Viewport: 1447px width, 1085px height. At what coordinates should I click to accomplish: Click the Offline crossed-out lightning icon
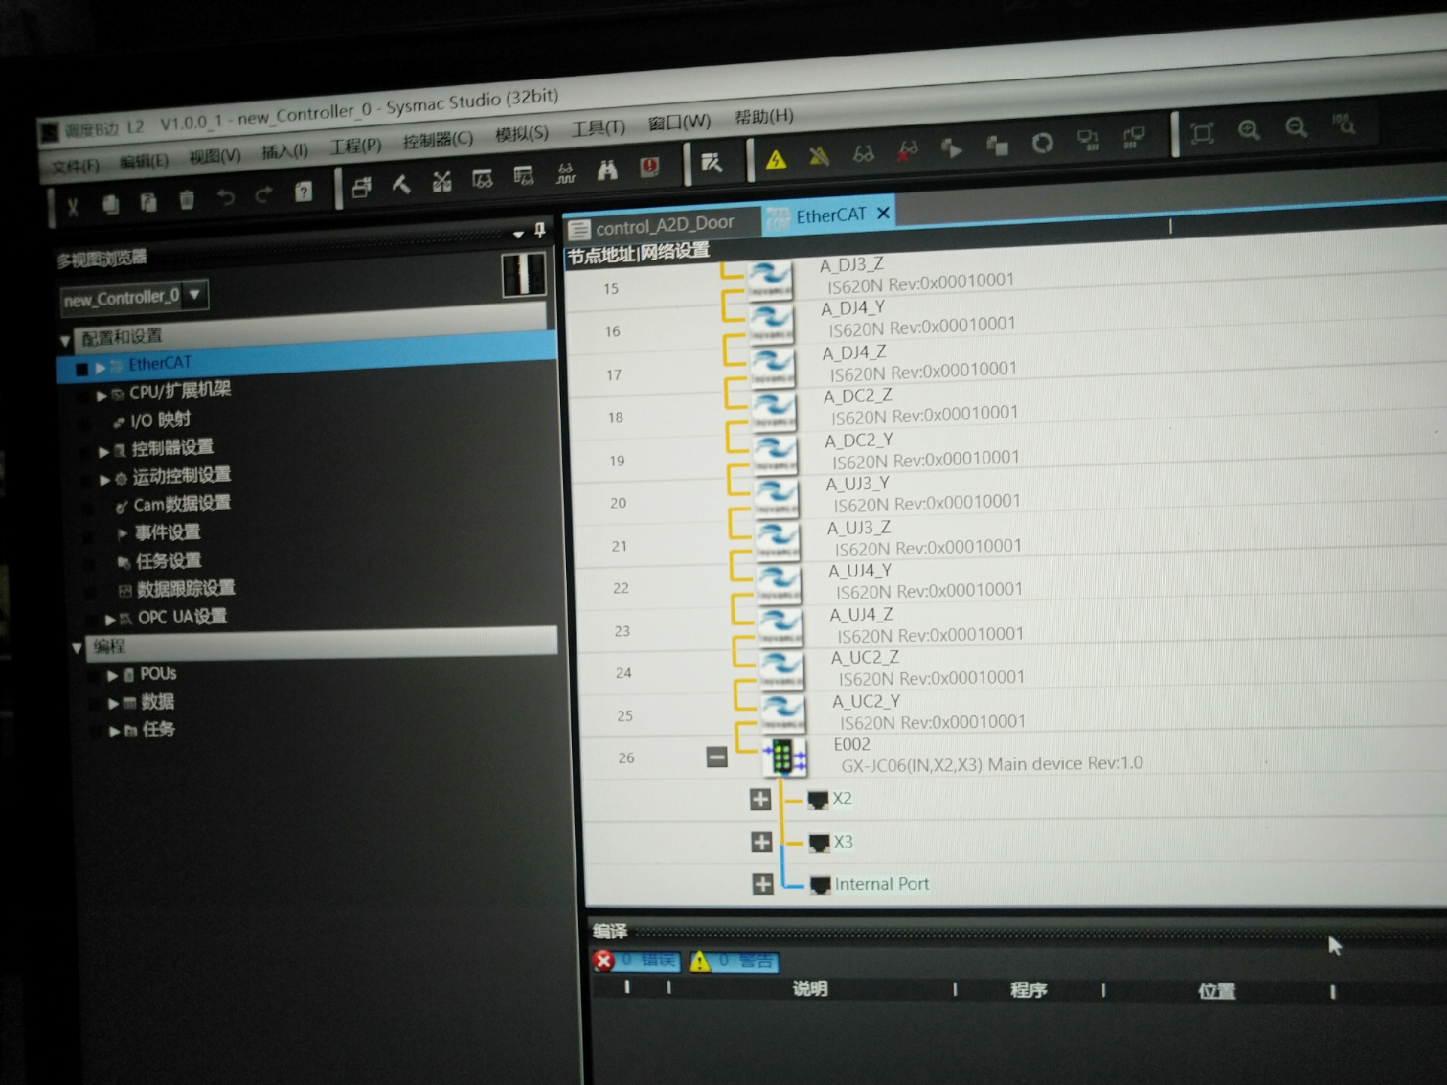tap(819, 157)
